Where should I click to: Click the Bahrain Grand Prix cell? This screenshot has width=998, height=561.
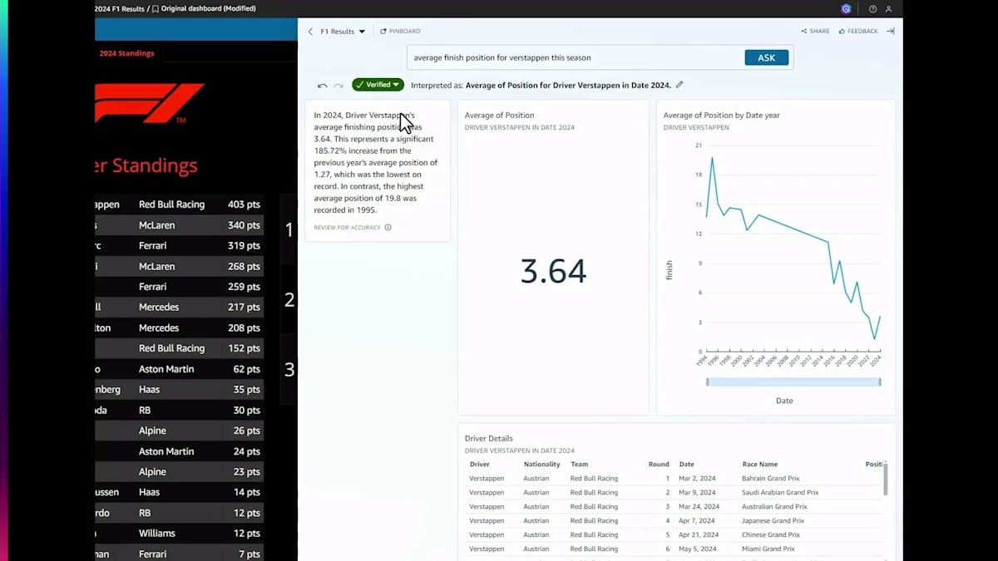(771, 479)
